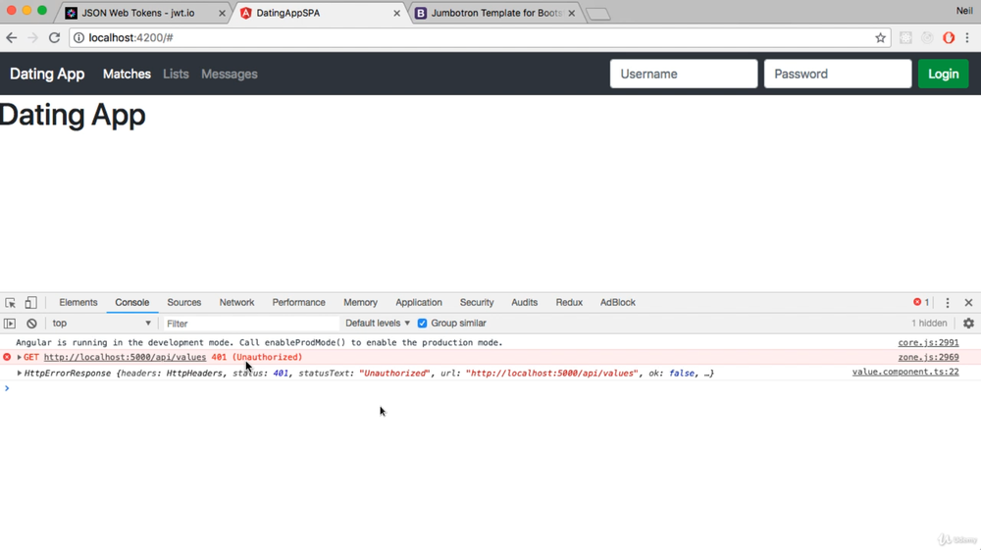
Task: Reload the localhost page
Action: point(54,37)
